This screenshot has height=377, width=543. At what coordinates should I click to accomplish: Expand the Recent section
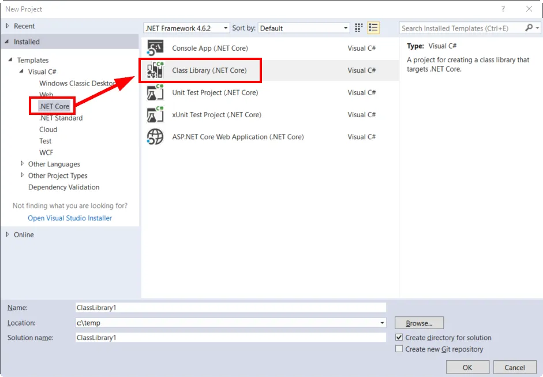8,26
